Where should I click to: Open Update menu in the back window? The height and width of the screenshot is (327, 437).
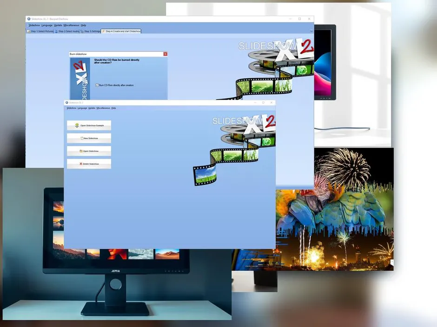58,25
